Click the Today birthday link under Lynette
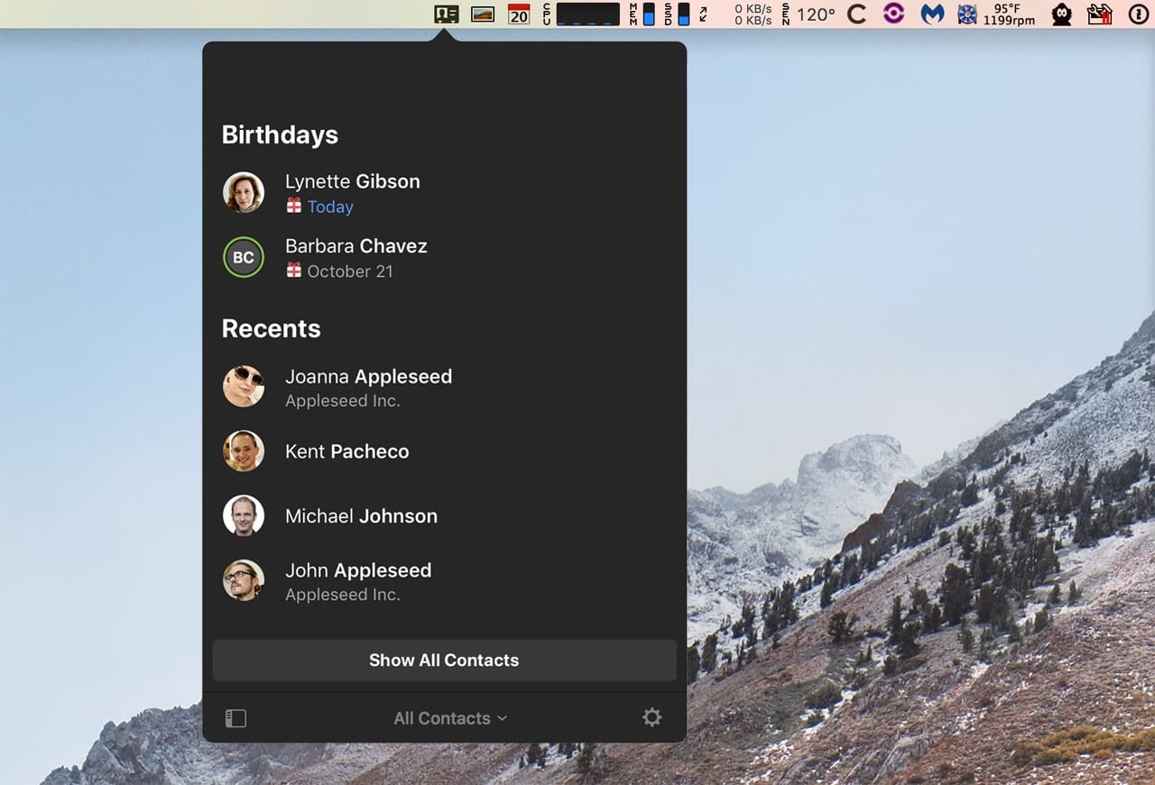1155x785 pixels. coord(329,207)
